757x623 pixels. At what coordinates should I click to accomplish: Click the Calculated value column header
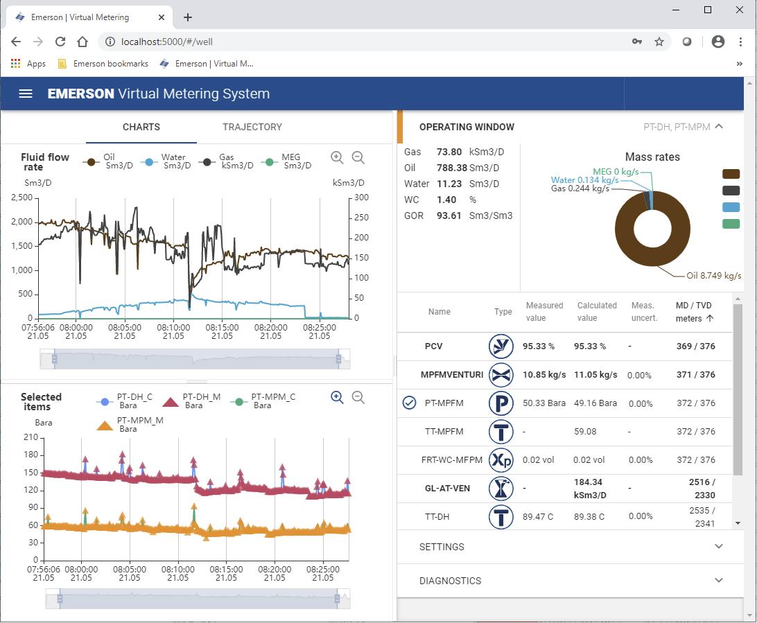597,312
